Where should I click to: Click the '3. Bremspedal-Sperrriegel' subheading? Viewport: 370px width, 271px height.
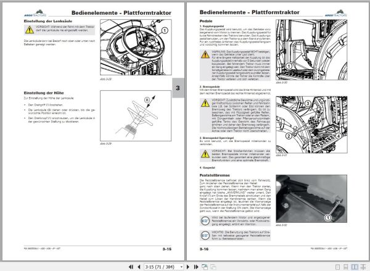point(216,138)
